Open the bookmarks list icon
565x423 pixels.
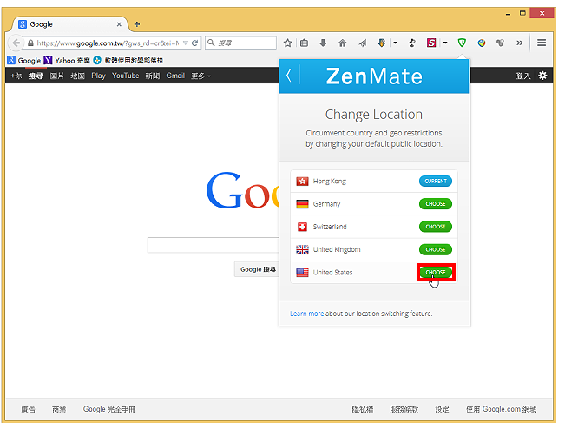(304, 43)
